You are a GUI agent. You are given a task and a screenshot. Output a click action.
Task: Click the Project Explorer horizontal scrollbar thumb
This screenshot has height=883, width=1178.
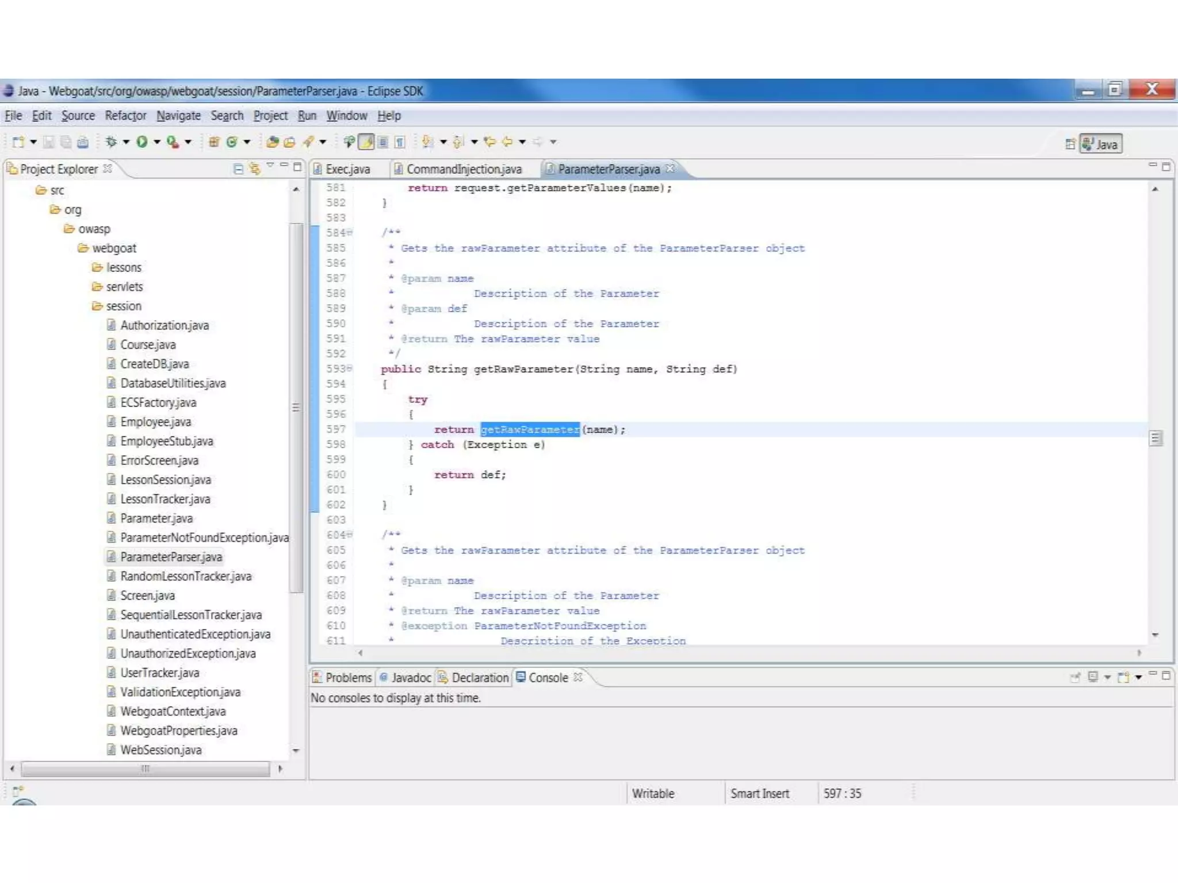145,768
